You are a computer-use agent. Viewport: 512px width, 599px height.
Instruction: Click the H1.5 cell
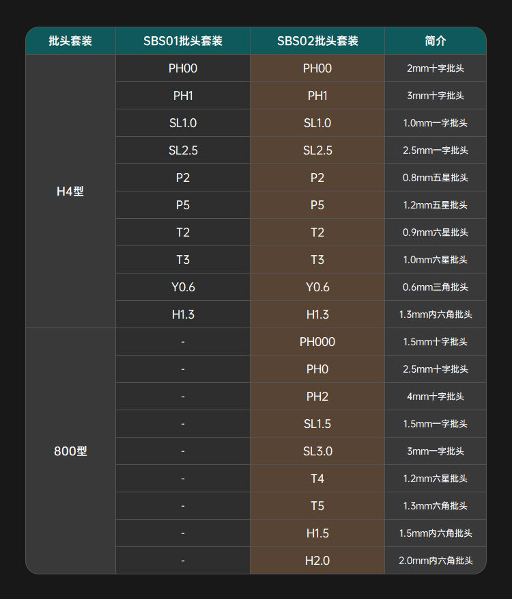(x=317, y=533)
